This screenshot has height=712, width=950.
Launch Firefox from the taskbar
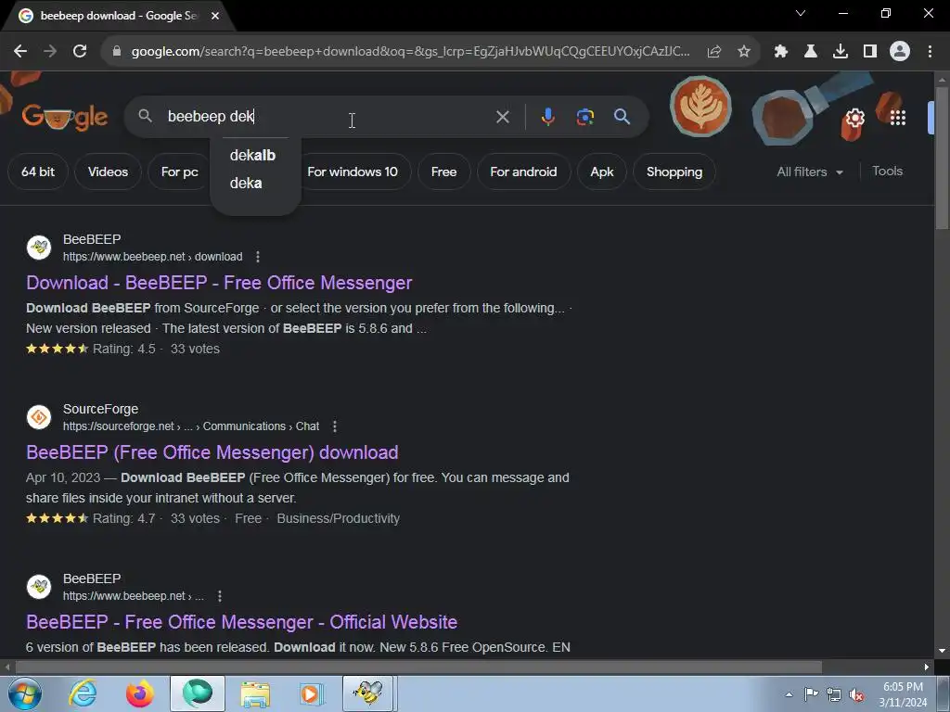(x=139, y=693)
